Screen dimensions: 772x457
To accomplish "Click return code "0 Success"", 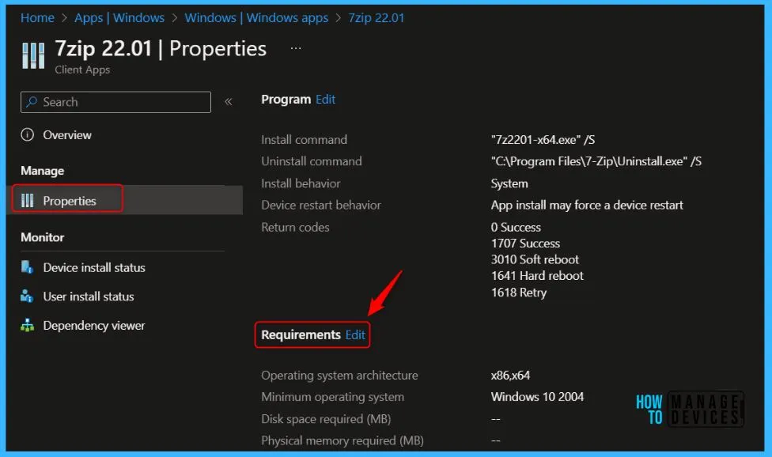I will pyautogui.click(x=516, y=227).
